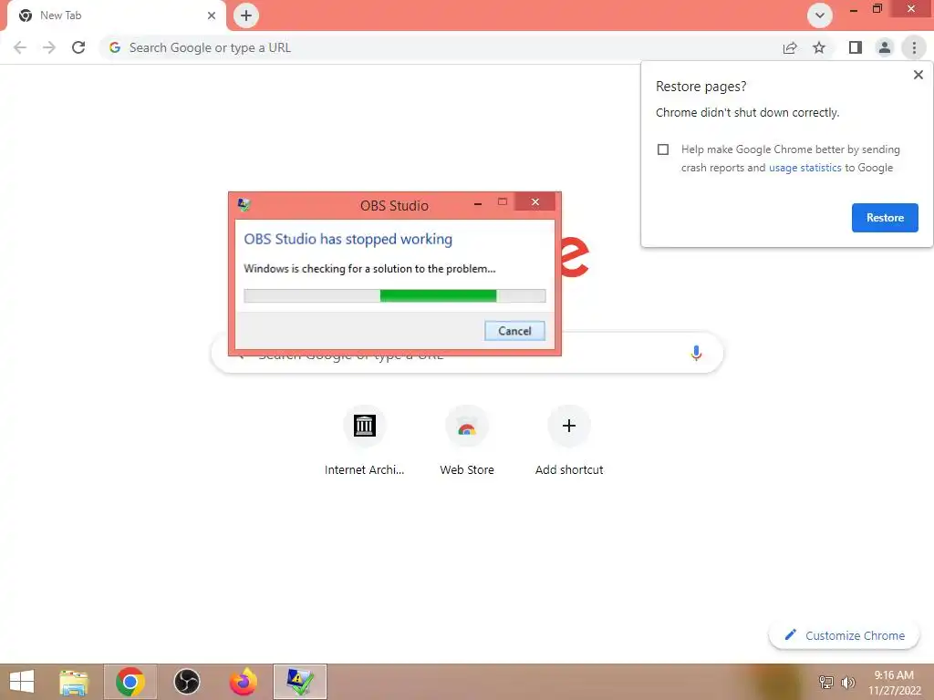Click the OBS Studio progress bar
934x700 pixels.
394,296
